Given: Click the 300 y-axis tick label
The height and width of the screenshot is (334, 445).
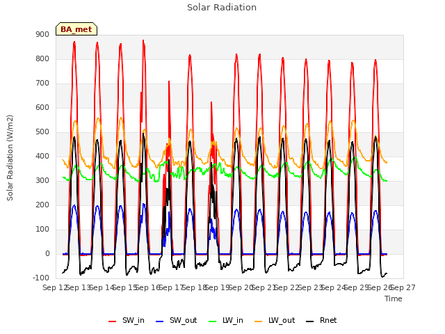Looking at the screenshot, I should click(x=42, y=181).
